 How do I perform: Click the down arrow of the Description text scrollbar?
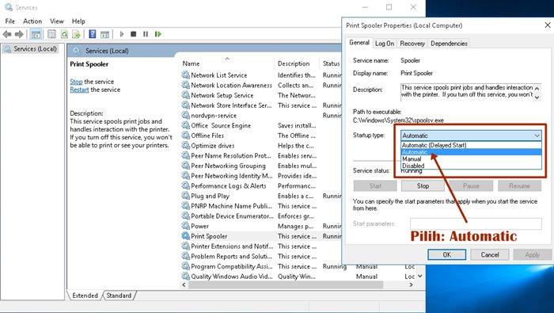pyautogui.click(x=537, y=97)
